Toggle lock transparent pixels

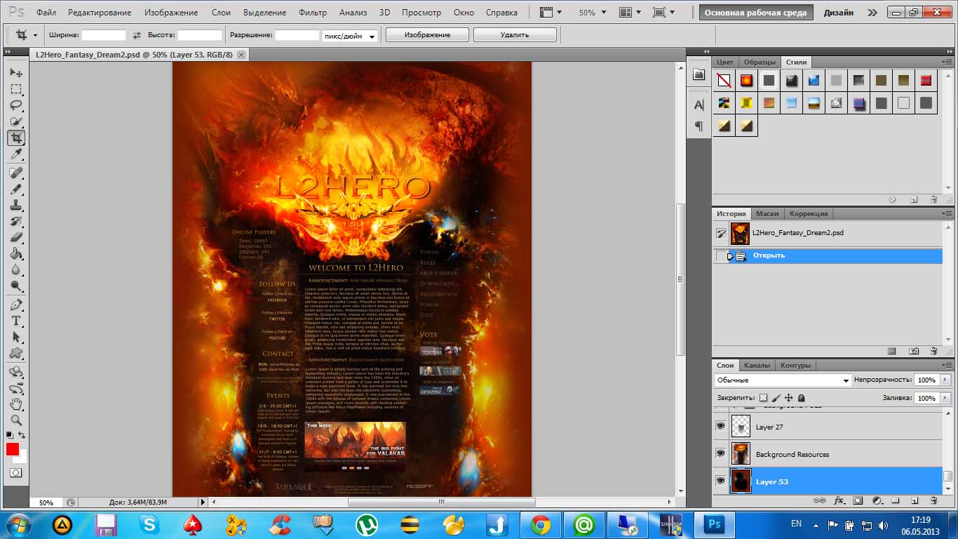point(764,398)
